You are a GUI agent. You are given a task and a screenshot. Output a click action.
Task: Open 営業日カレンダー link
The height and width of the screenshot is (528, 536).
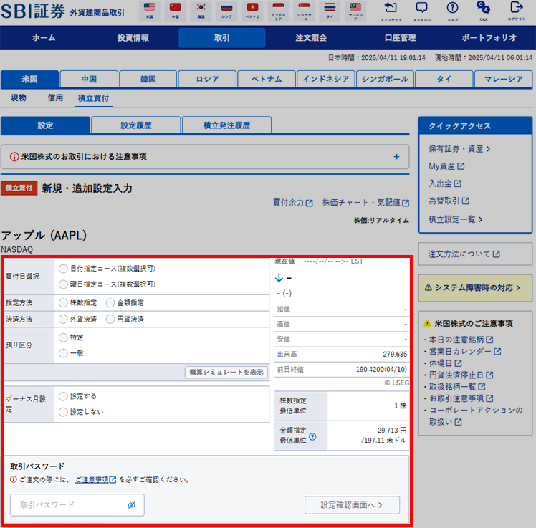coord(465,351)
